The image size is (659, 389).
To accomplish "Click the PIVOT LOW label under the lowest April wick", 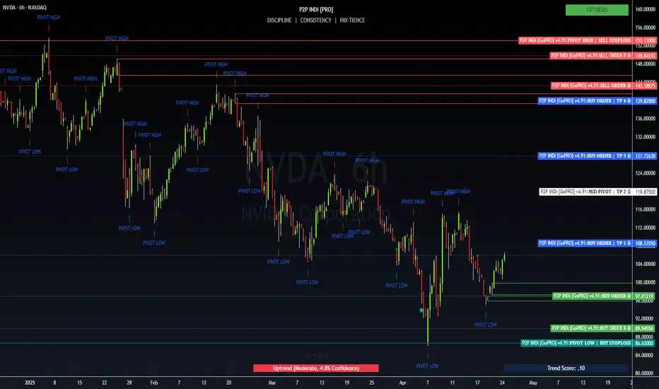I will pos(427,366).
